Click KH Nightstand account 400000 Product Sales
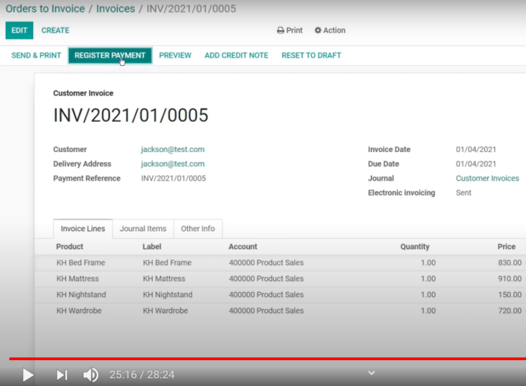 267,295
